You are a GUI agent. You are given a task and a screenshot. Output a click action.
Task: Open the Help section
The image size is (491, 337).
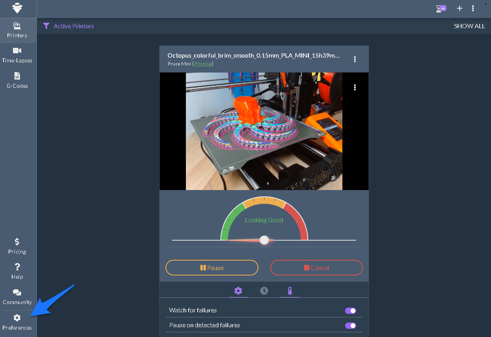pyautogui.click(x=17, y=271)
